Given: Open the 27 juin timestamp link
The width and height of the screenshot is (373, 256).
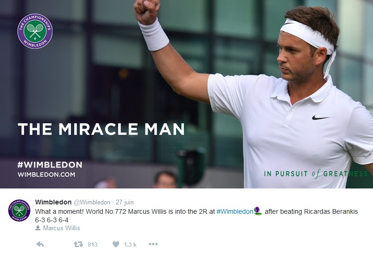Looking at the screenshot, I should [125, 202].
